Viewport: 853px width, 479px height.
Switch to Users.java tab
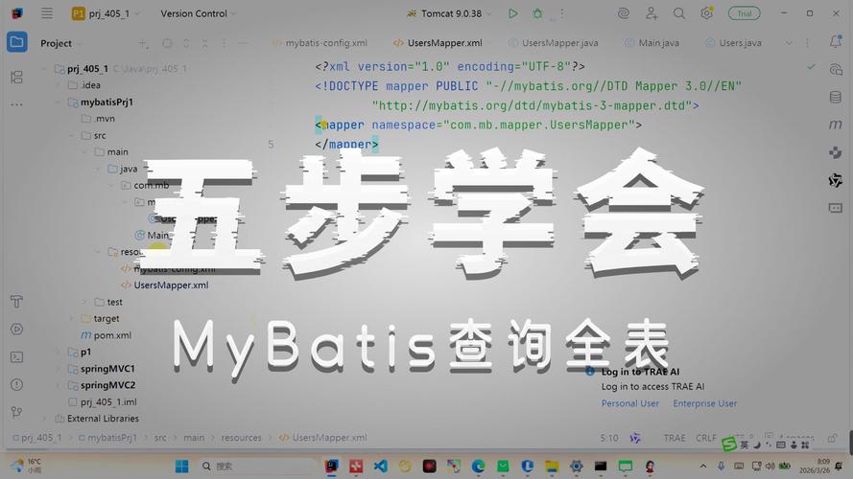pyautogui.click(x=733, y=43)
